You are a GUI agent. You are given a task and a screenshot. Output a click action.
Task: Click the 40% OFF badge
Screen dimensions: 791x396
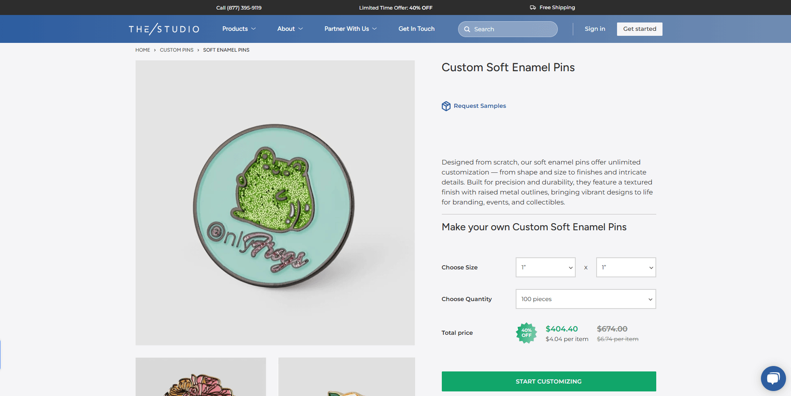526,333
